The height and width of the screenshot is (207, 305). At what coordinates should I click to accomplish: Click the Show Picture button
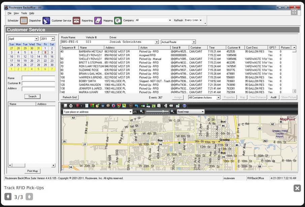(289, 97)
